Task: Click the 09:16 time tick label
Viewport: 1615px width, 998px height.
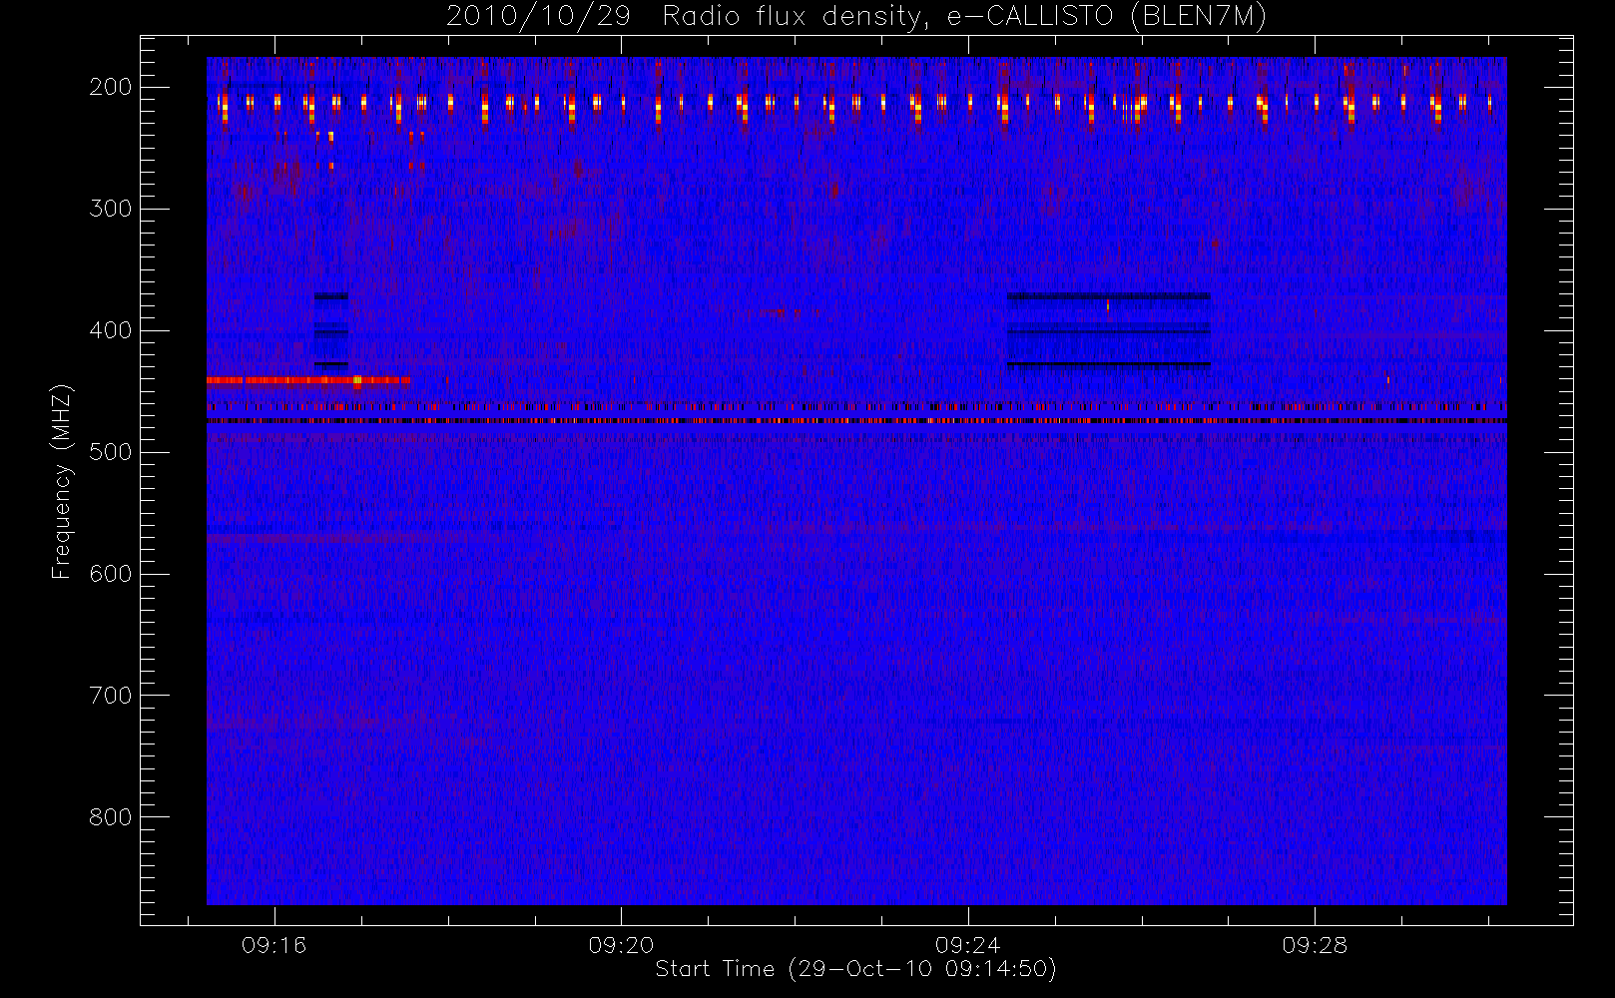Action: click(273, 945)
